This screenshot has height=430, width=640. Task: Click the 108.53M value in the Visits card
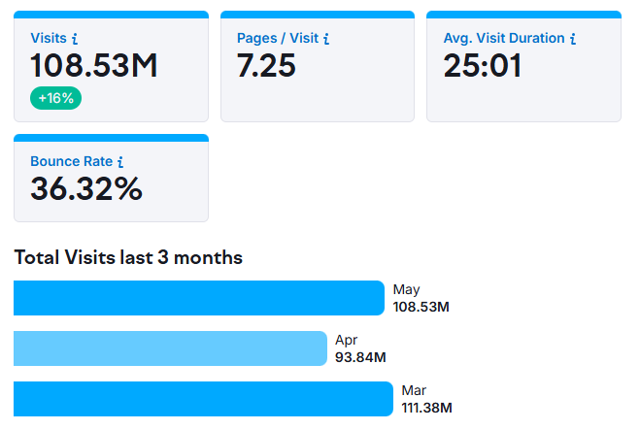click(94, 67)
